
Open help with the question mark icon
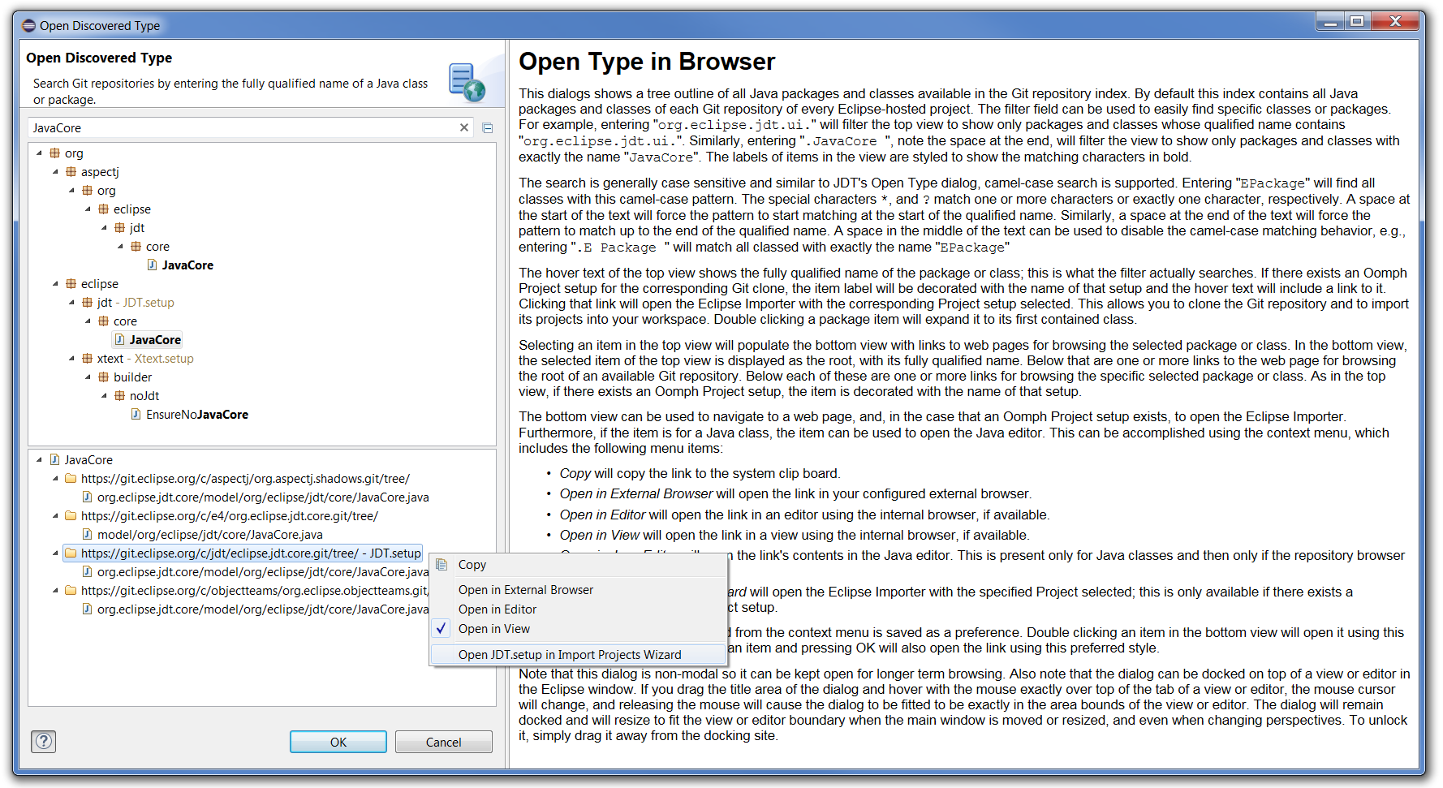44,741
